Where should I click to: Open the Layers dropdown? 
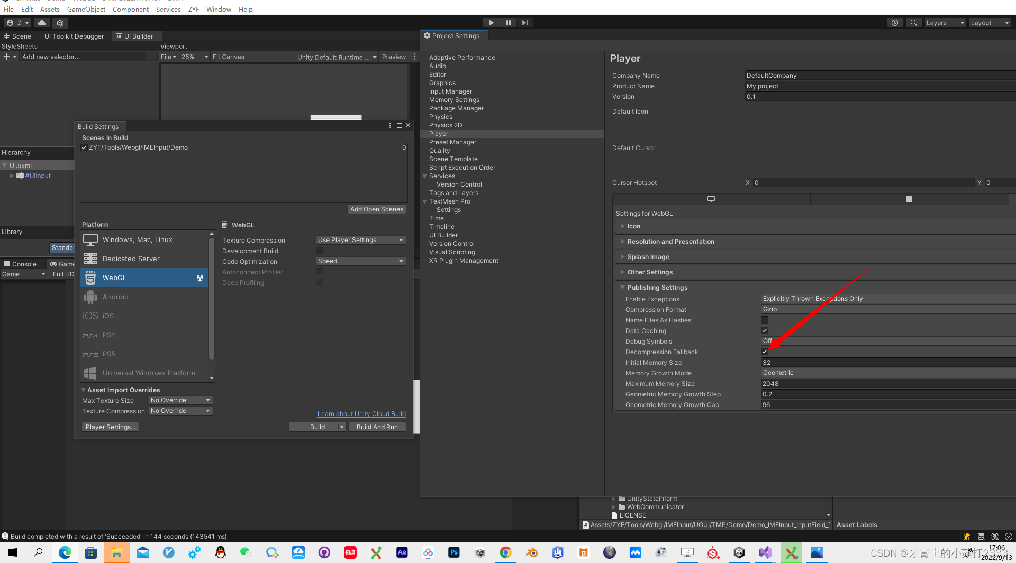945,23
